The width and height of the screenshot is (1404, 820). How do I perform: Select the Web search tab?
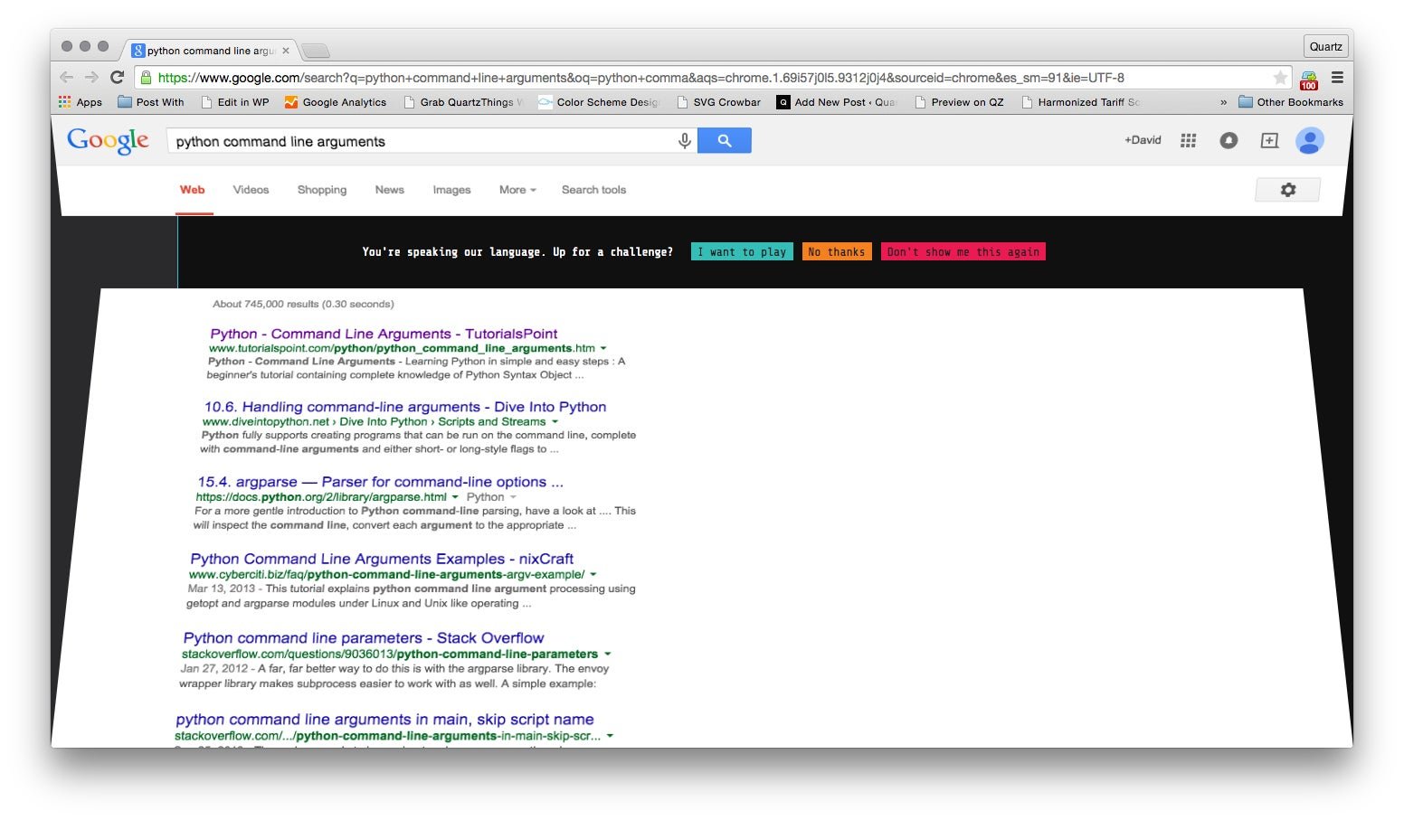pyautogui.click(x=193, y=190)
